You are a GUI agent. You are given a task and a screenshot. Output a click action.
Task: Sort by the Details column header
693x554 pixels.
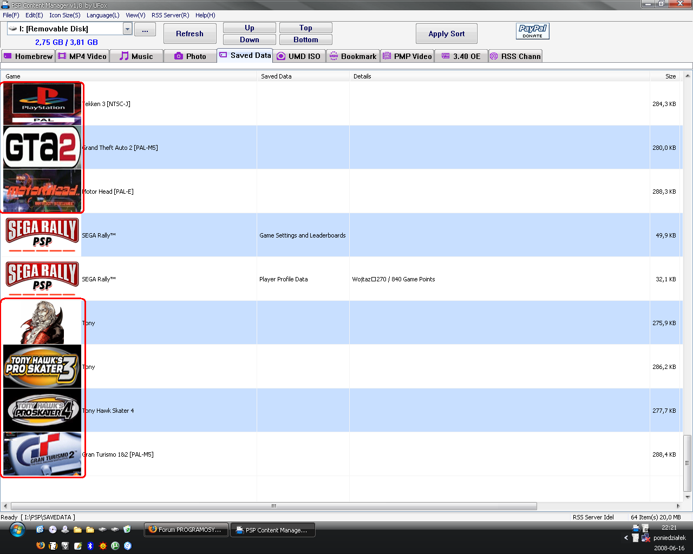click(x=500, y=76)
